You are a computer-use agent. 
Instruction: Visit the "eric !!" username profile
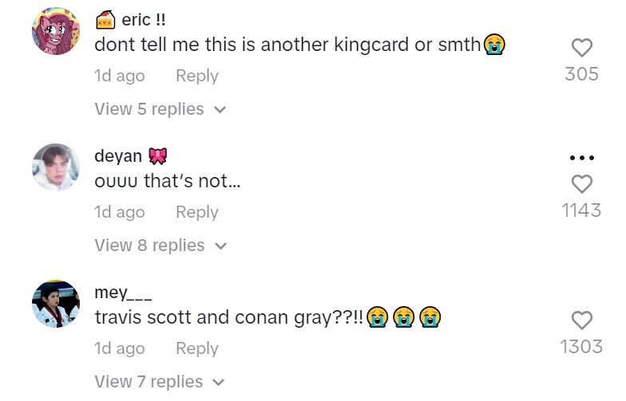(143, 20)
